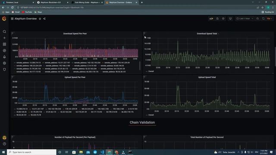Switch to the Alephium Blockchain browser tab
The width and height of the screenshot is (276, 155).
[53, 3]
